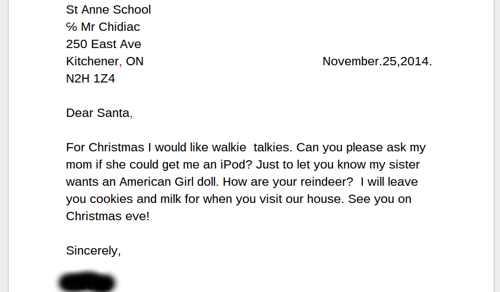
Task: Click the blurred signature name
Action: pyautogui.click(x=87, y=283)
